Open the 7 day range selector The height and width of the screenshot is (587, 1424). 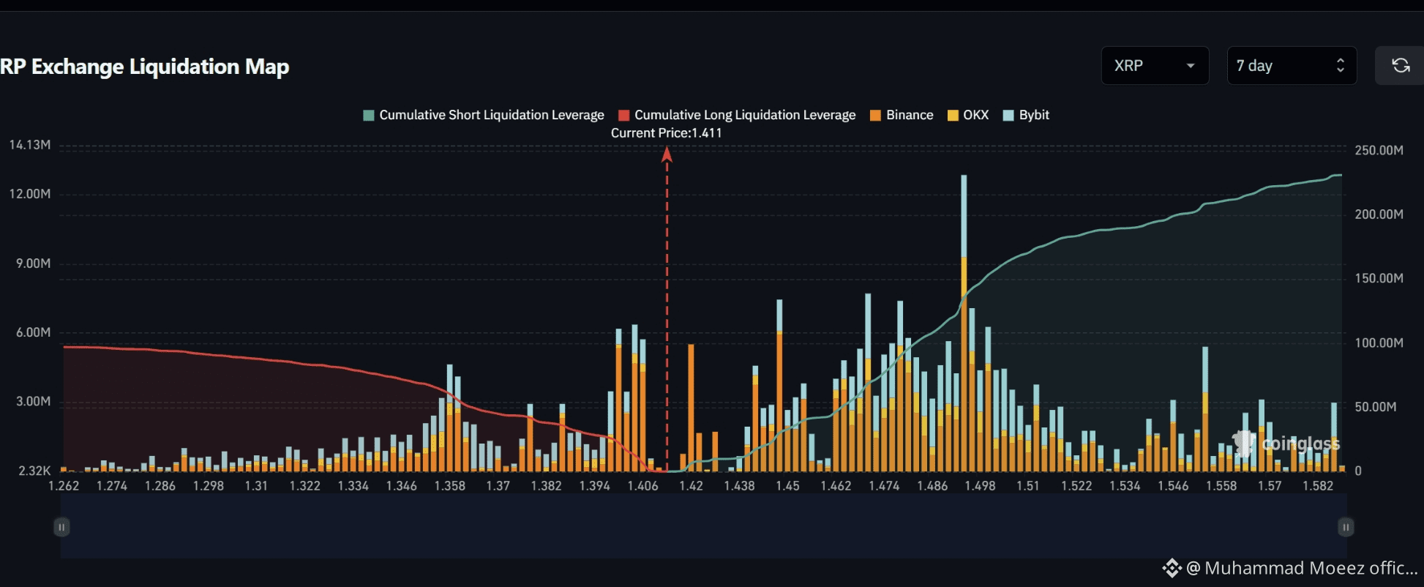coord(1292,66)
